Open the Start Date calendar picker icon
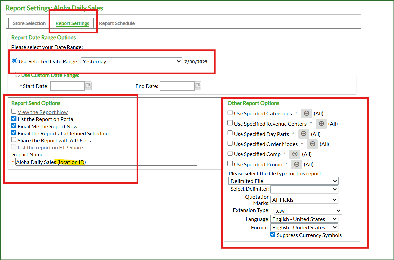 pyautogui.click(x=88, y=86)
